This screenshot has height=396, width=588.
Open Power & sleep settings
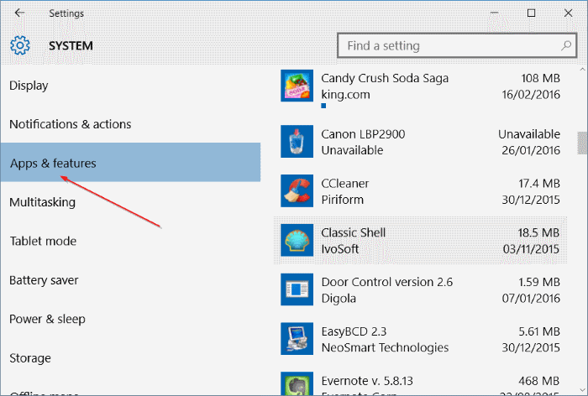[x=47, y=319]
